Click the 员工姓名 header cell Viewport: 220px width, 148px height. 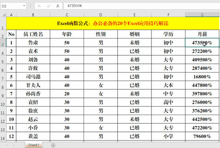pos(33,34)
